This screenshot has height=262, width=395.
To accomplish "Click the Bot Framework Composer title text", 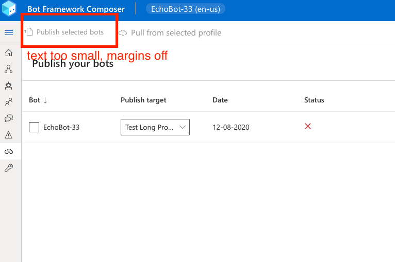I will pyautogui.click(x=76, y=9).
